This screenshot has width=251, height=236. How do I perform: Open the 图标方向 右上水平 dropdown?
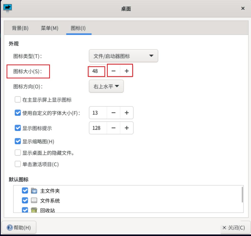(106, 86)
